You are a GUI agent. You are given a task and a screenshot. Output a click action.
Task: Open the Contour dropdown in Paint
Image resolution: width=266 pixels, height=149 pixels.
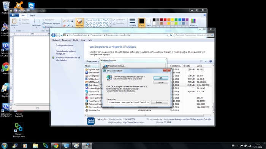click(x=119, y=20)
